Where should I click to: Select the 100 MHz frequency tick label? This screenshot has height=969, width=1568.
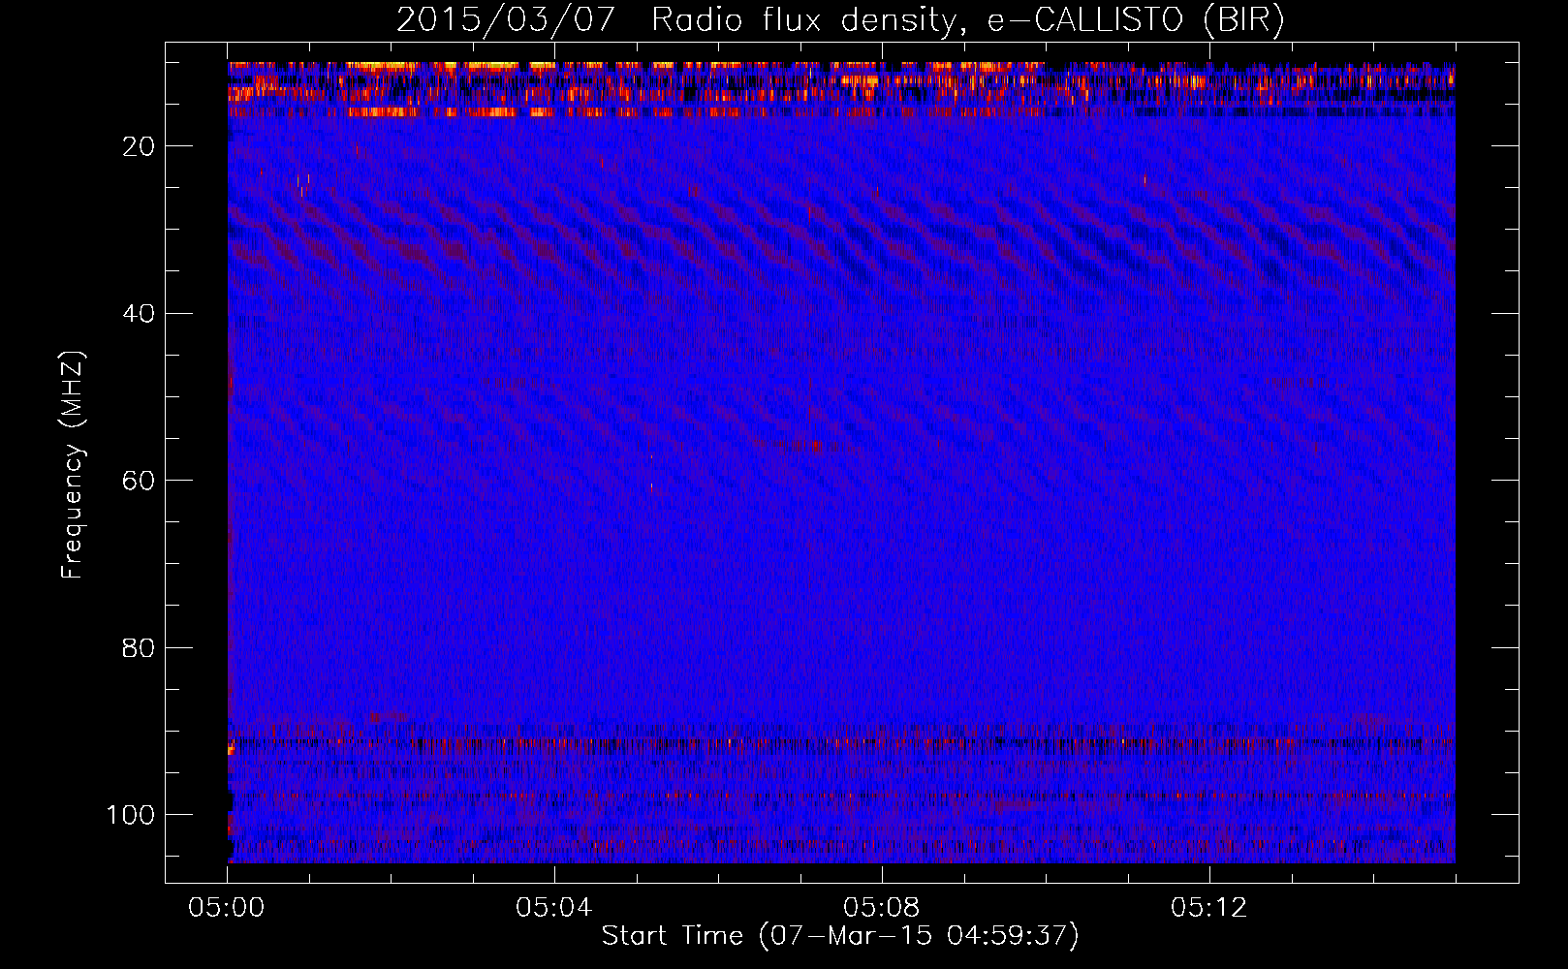coord(131,815)
